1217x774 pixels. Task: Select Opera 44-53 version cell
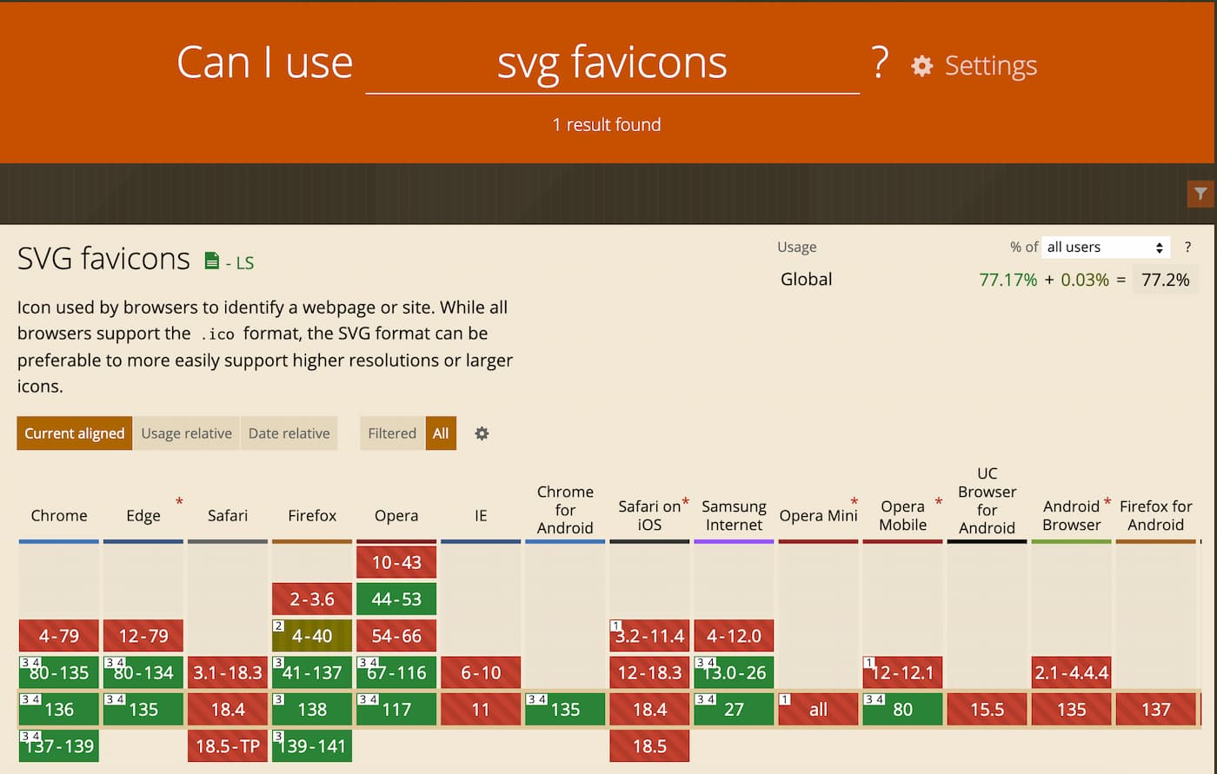coord(396,599)
